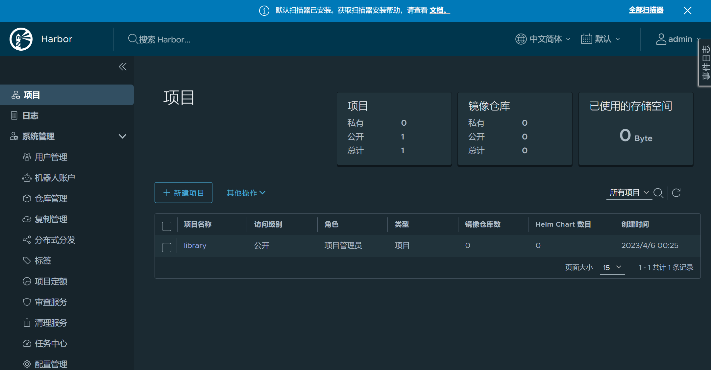Viewport: 711px width, 370px height.
Task: Click the 机器人账户 robot icon
Action: (x=27, y=178)
